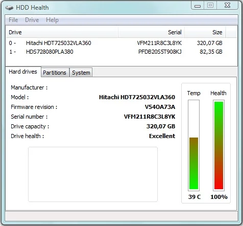The image size is (243, 226).
Task: Click the 39 C temperature readout
Action: [195, 197]
